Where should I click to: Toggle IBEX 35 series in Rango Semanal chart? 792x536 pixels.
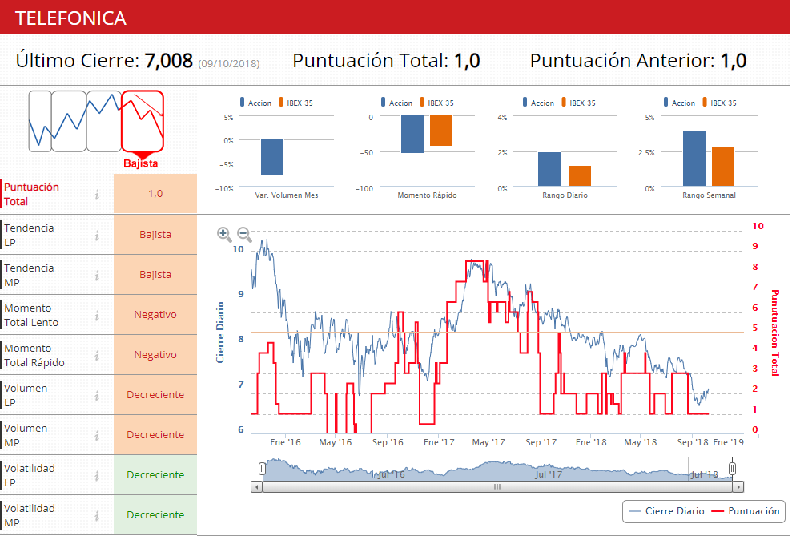719,103
